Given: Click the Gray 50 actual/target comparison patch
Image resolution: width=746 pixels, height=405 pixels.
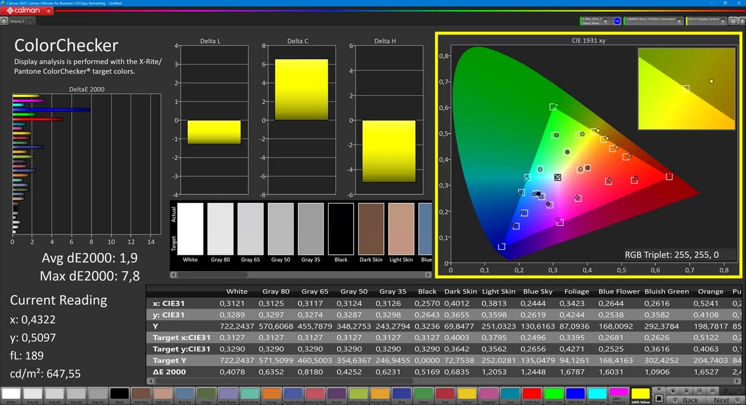Looking at the screenshot, I should coord(280,228).
